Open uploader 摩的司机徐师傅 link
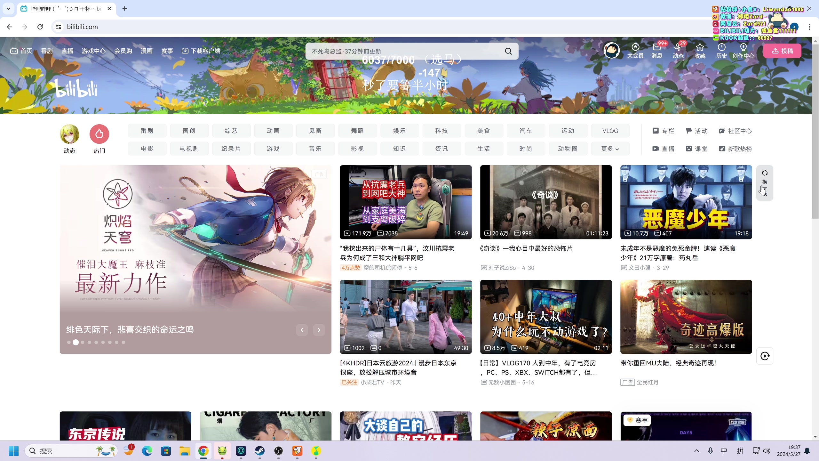 (383, 268)
